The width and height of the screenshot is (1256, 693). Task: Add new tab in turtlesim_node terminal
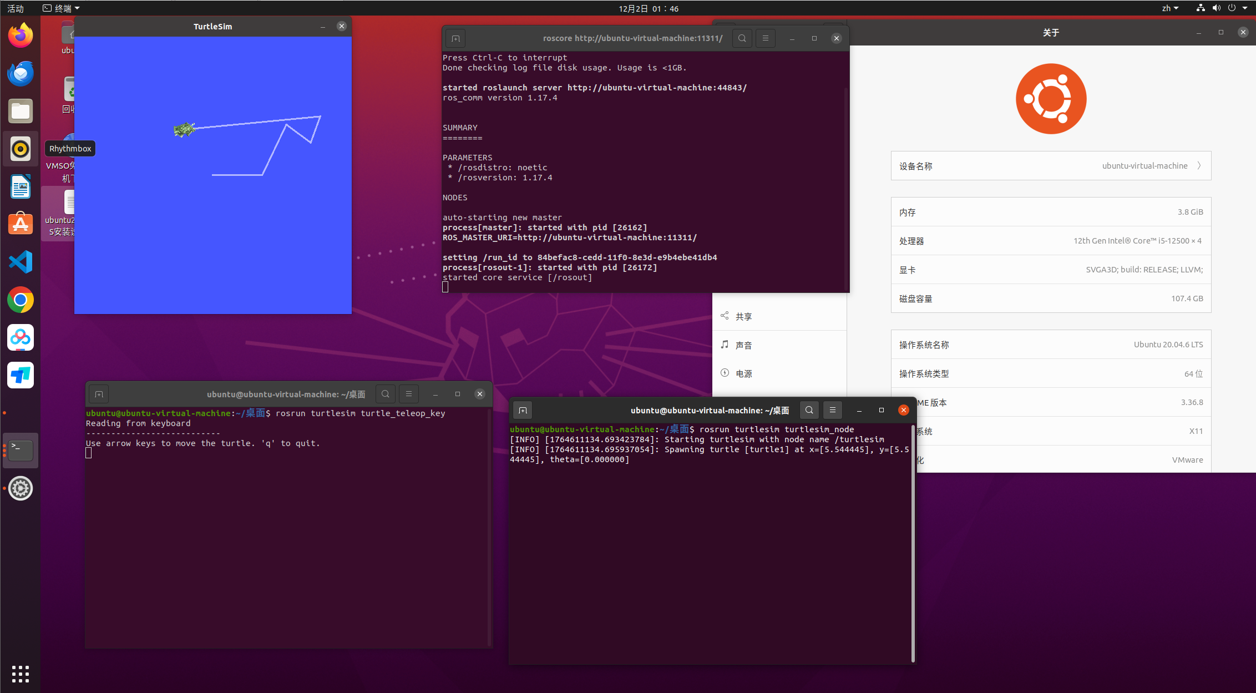pos(523,410)
